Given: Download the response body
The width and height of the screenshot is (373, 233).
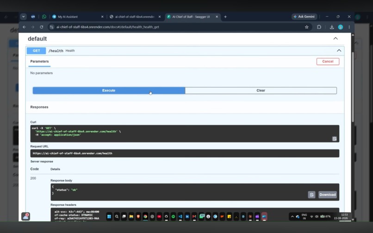Looking at the screenshot, I should click(x=328, y=195).
